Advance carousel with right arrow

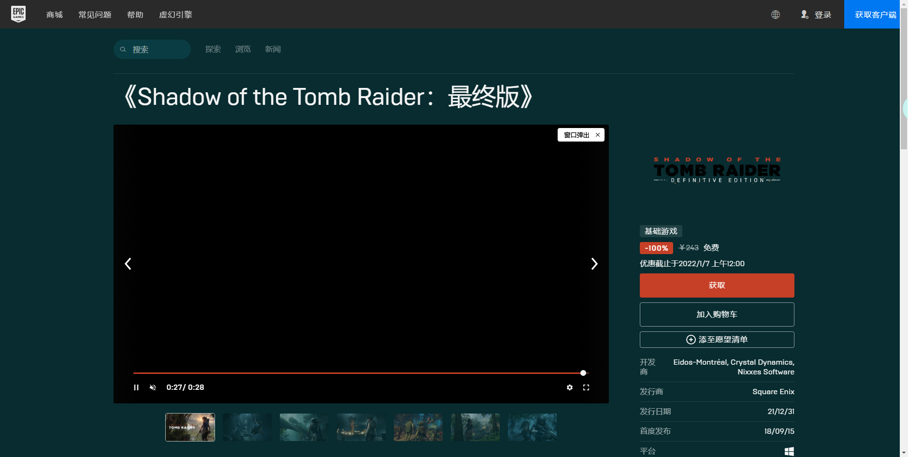pyautogui.click(x=594, y=264)
